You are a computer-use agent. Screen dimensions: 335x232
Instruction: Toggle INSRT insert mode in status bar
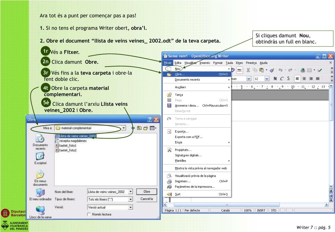tap(261, 210)
